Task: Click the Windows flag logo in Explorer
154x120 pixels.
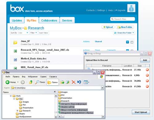Action: (x=101, y=77)
